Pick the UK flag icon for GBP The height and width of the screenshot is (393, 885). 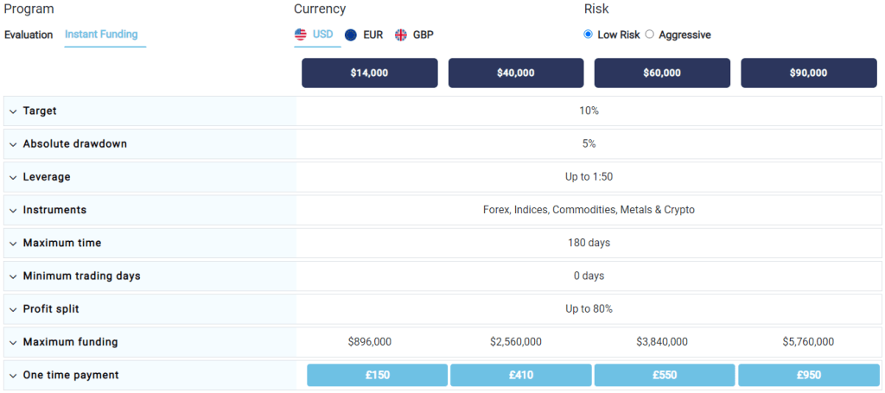(401, 35)
